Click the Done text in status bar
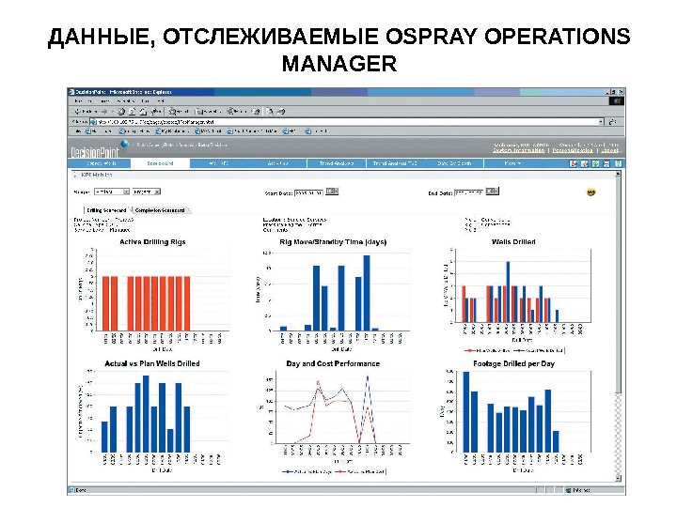Image resolution: width=677 pixels, height=507 pixels. [x=80, y=490]
